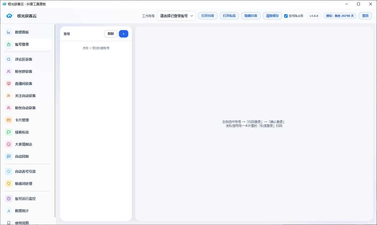This screenshot has width=377, height=225.
Task: Click the title bar app icon
Action: tap(4, 4)
